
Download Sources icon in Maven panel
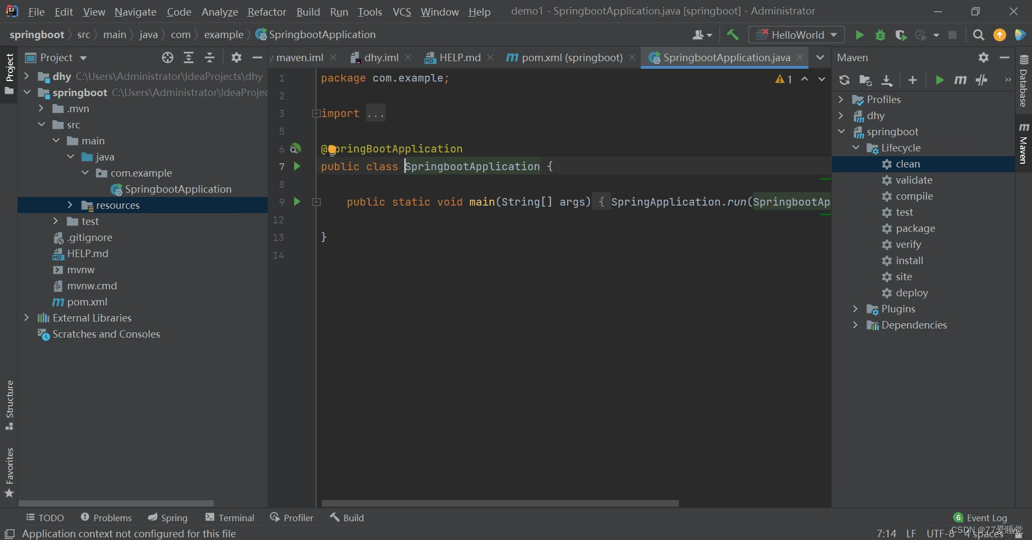click(x=887, y=80)
